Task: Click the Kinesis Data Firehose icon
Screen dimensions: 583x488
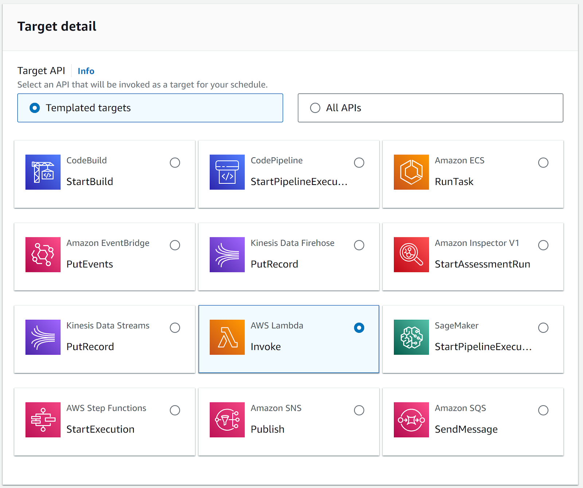Action: (227, 255)
